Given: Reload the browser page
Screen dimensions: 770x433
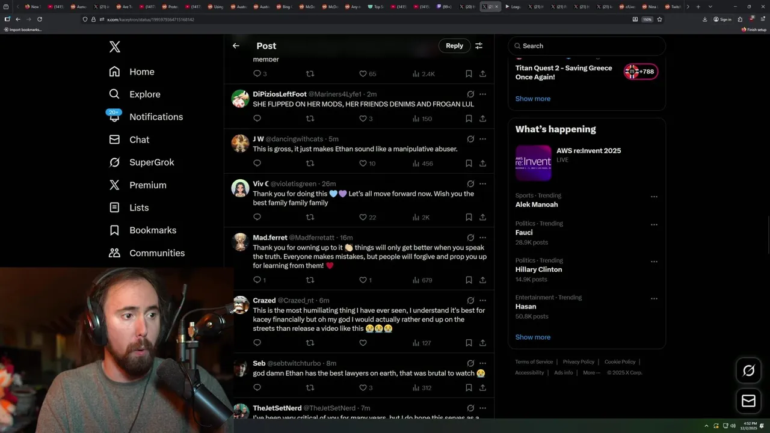Looking at the screenshot, I should (40, 19).
